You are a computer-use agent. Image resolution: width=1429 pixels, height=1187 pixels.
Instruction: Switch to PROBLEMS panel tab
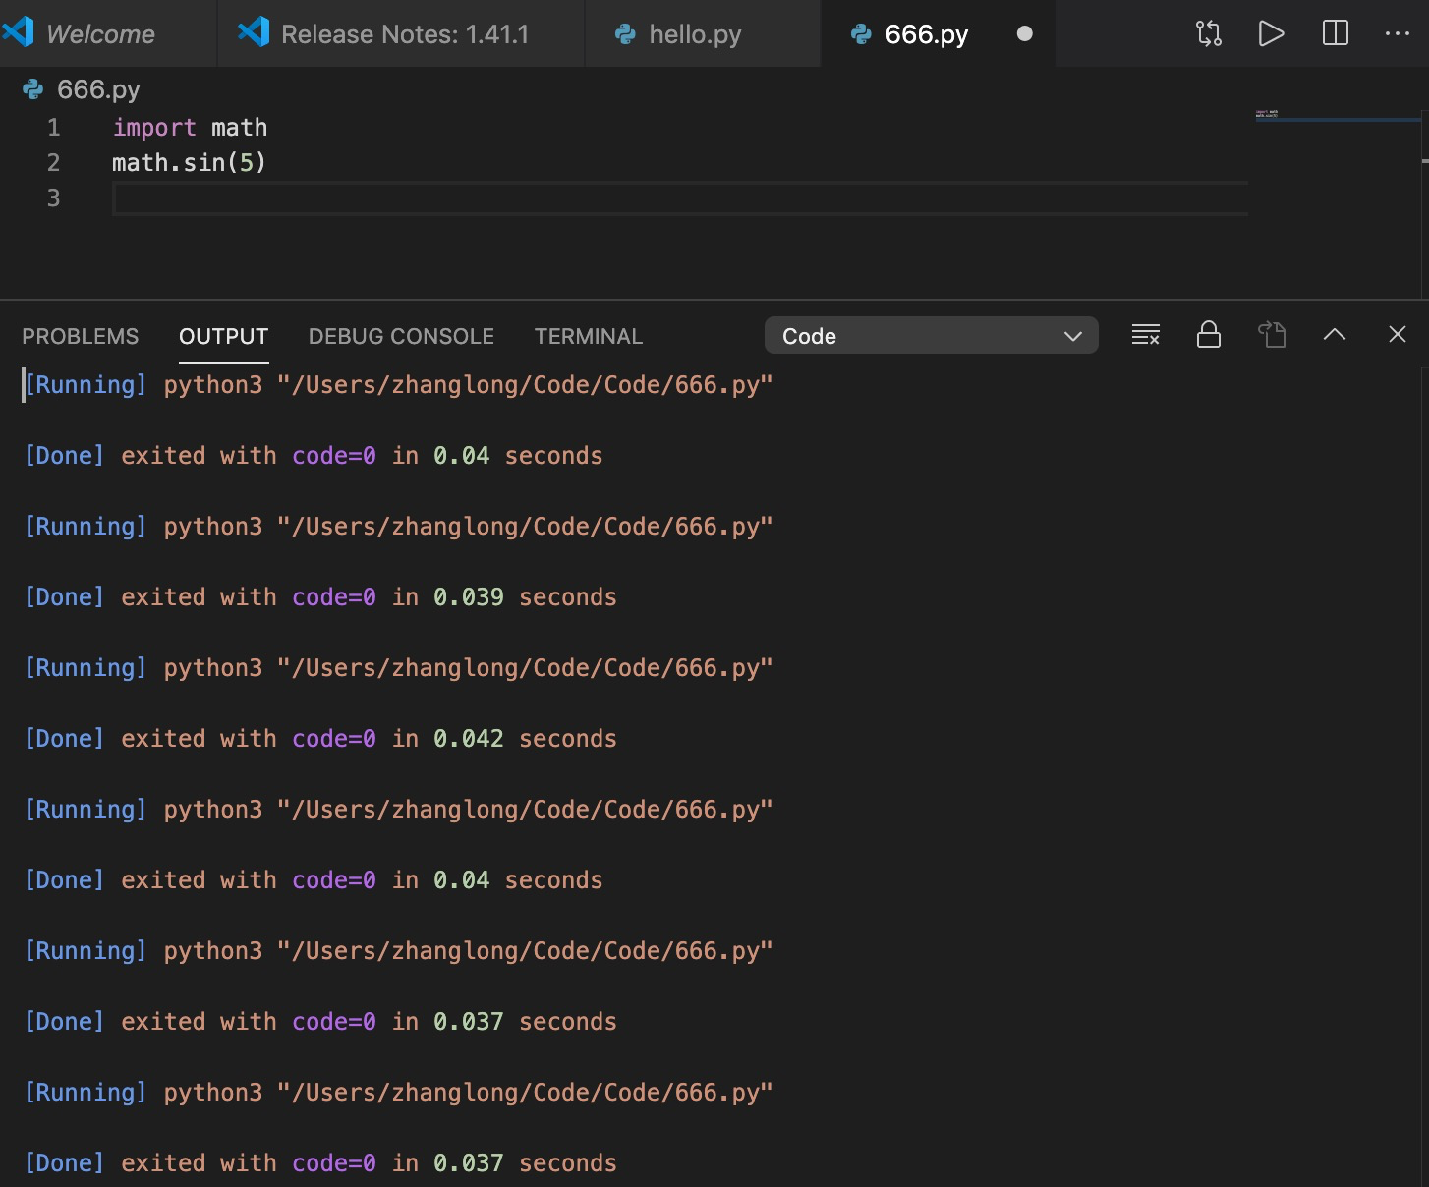[x=81, y=336]
